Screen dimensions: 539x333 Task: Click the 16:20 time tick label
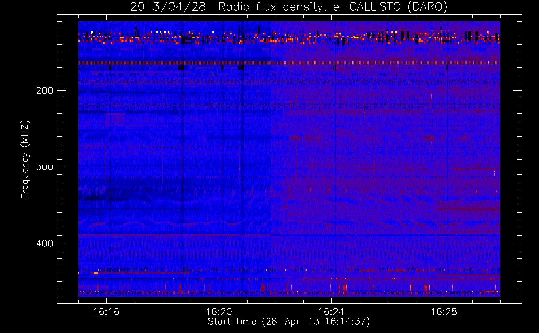tap(219, 312)
